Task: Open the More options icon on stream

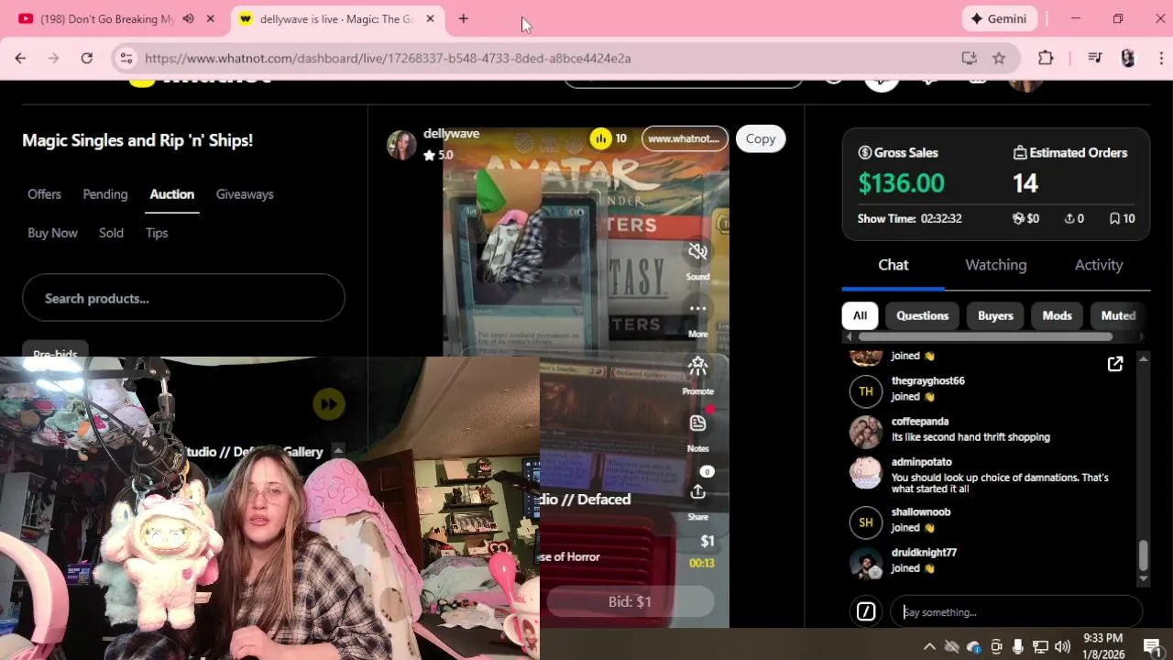Action: point(697,309)
